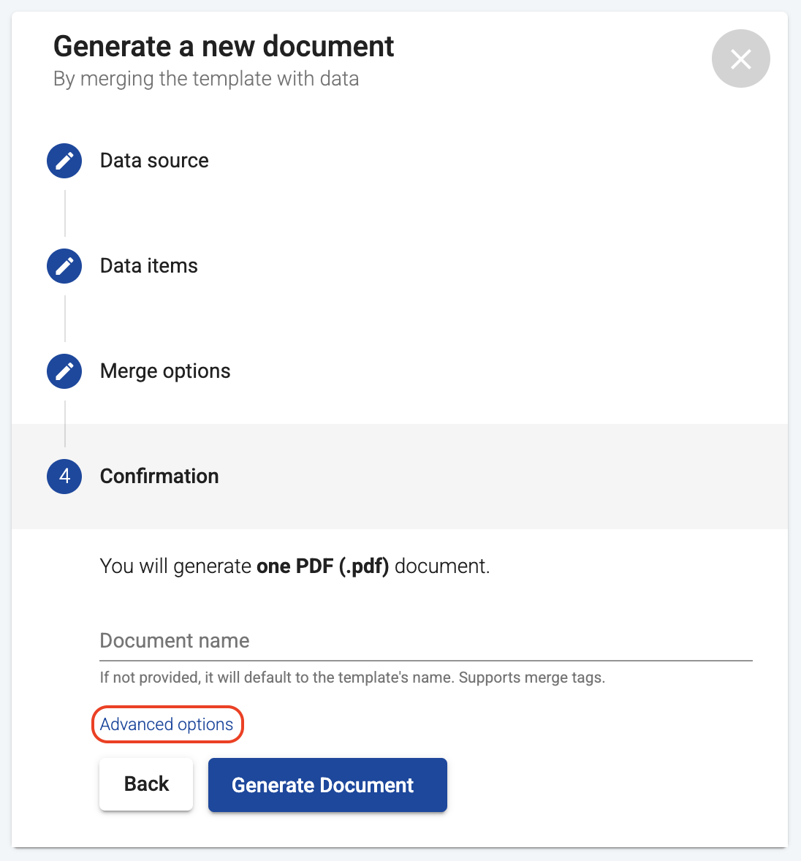Click the "By merging the template" subtitle
Image resolution: width=801 pixels, height=861 pixels.
tap(206, 79)
